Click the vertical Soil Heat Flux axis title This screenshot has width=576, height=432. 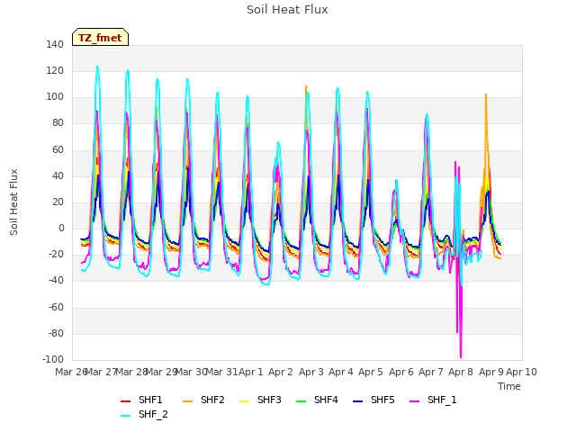[x=13, y=202]
